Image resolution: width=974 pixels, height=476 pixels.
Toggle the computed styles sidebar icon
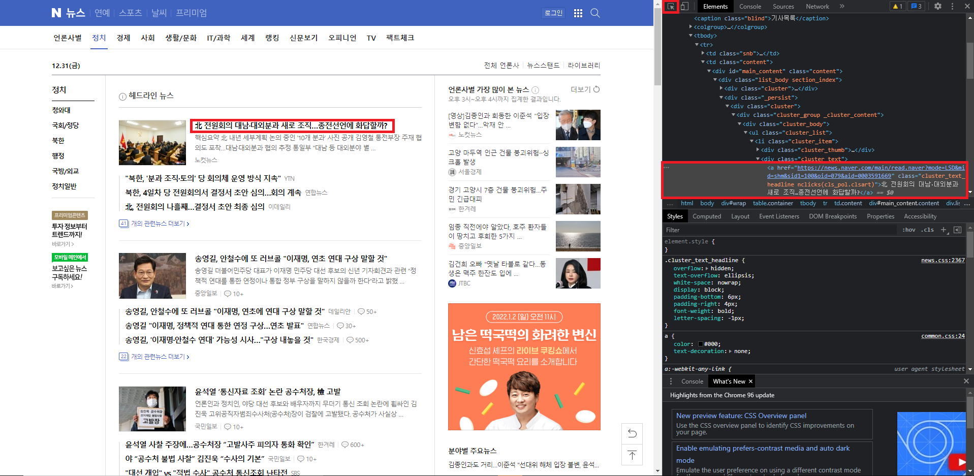click(x=957, y=230)
